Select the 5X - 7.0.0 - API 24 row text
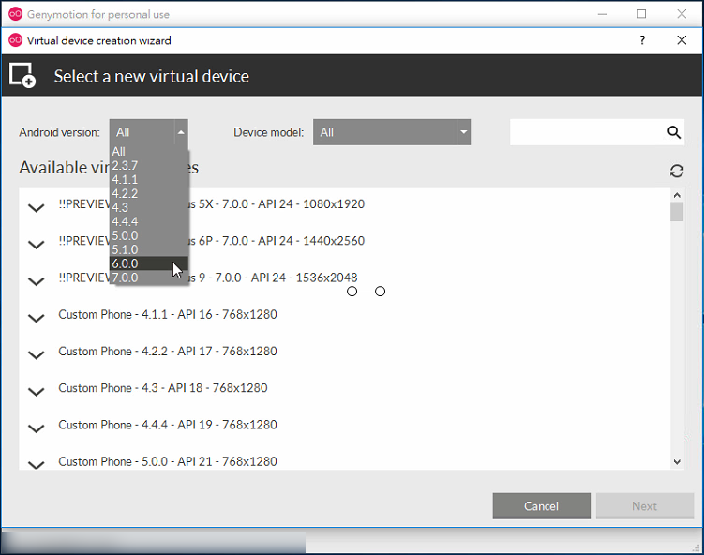Screen dimensions: 704x555 pyautogui.click(x=277, y=203)
